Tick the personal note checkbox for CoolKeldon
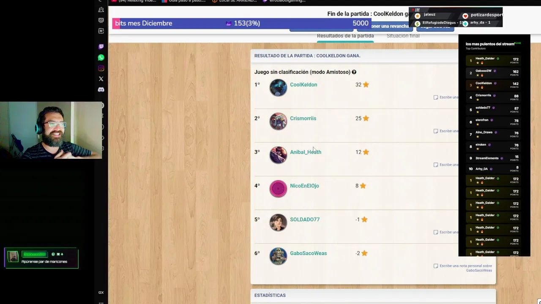 click(x=436, y=97)
